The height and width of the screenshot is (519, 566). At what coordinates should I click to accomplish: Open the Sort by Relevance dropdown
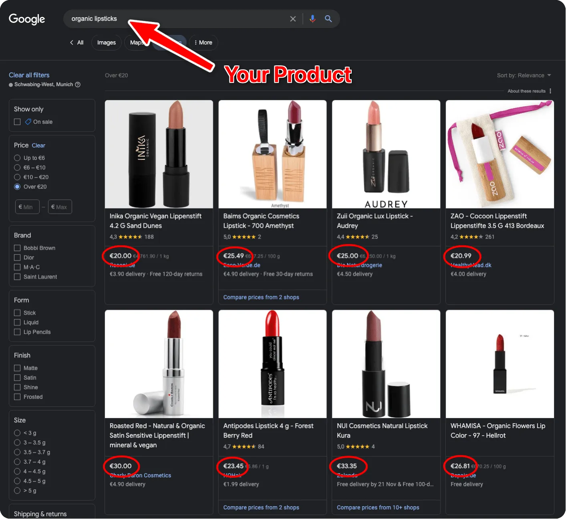point(524,75)
